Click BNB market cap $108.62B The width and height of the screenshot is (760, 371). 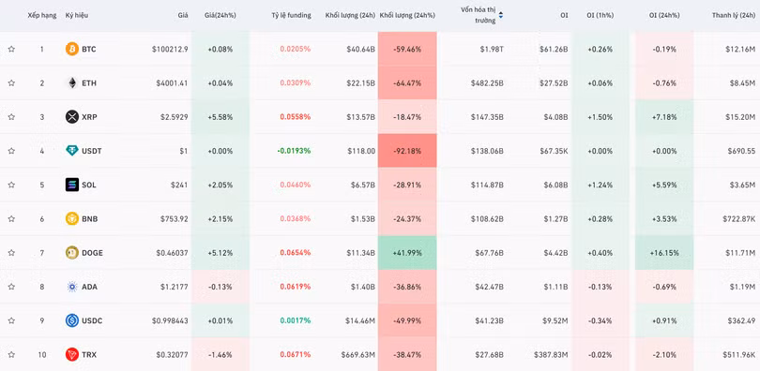(487, 218)
